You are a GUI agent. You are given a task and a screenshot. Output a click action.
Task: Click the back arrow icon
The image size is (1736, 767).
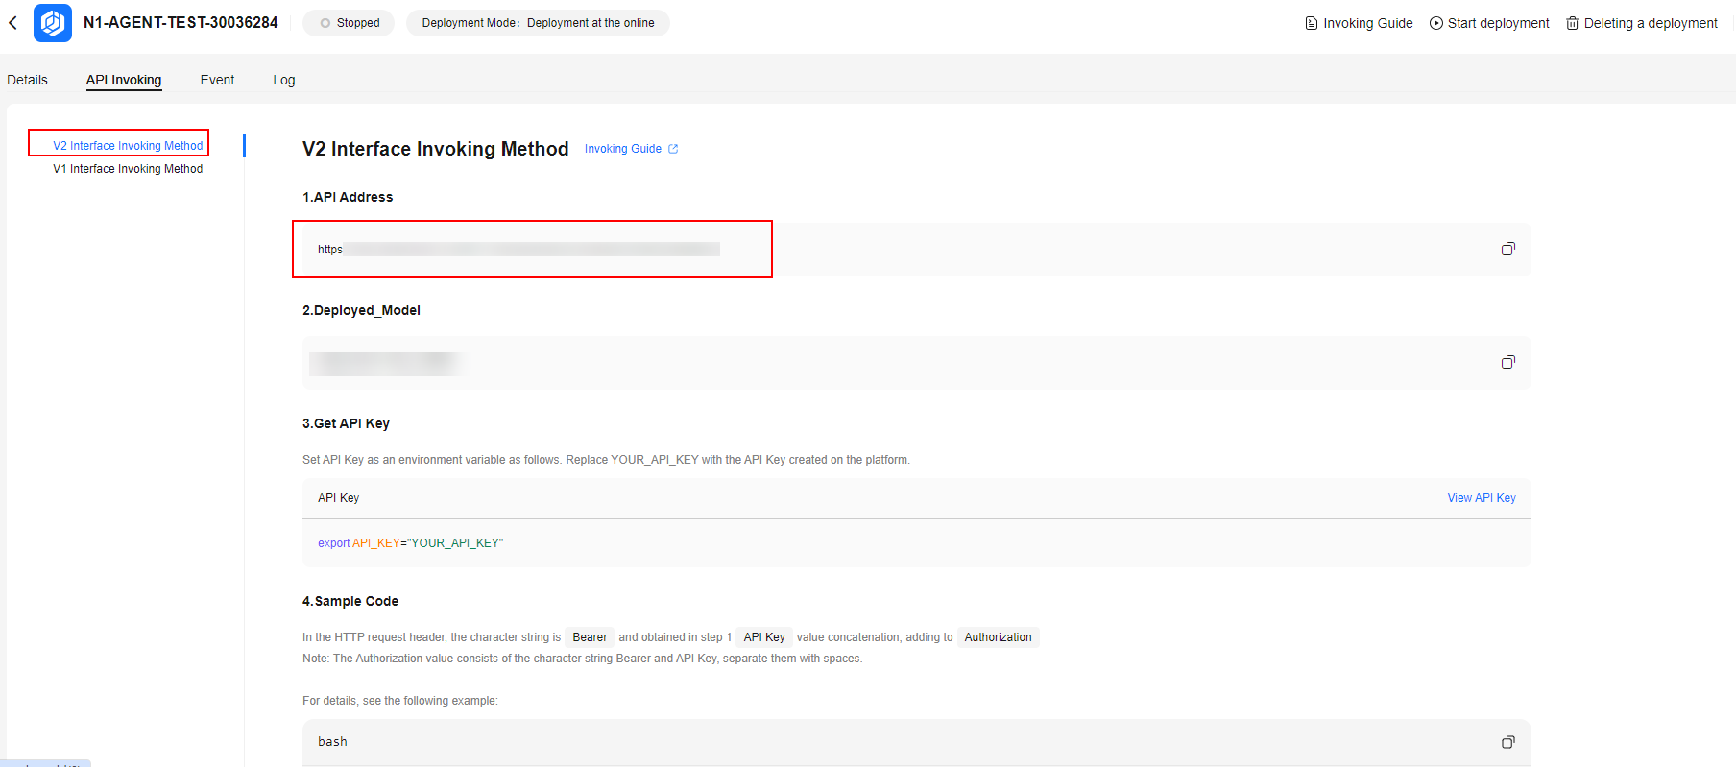[x=12, y=23]
